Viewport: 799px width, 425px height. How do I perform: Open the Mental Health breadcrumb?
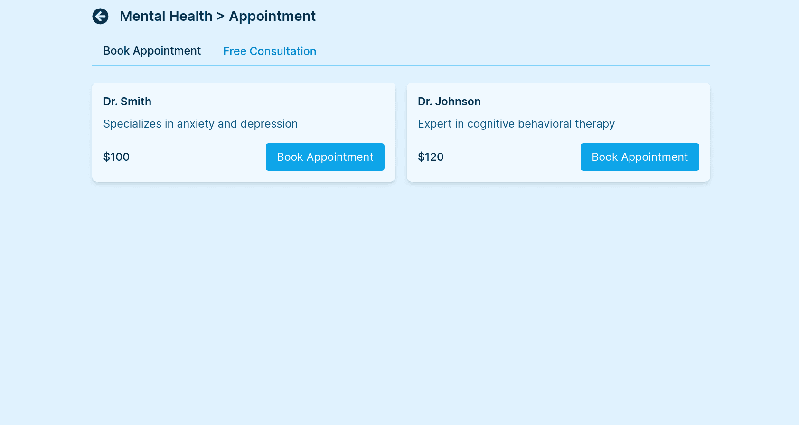[166, 16]
